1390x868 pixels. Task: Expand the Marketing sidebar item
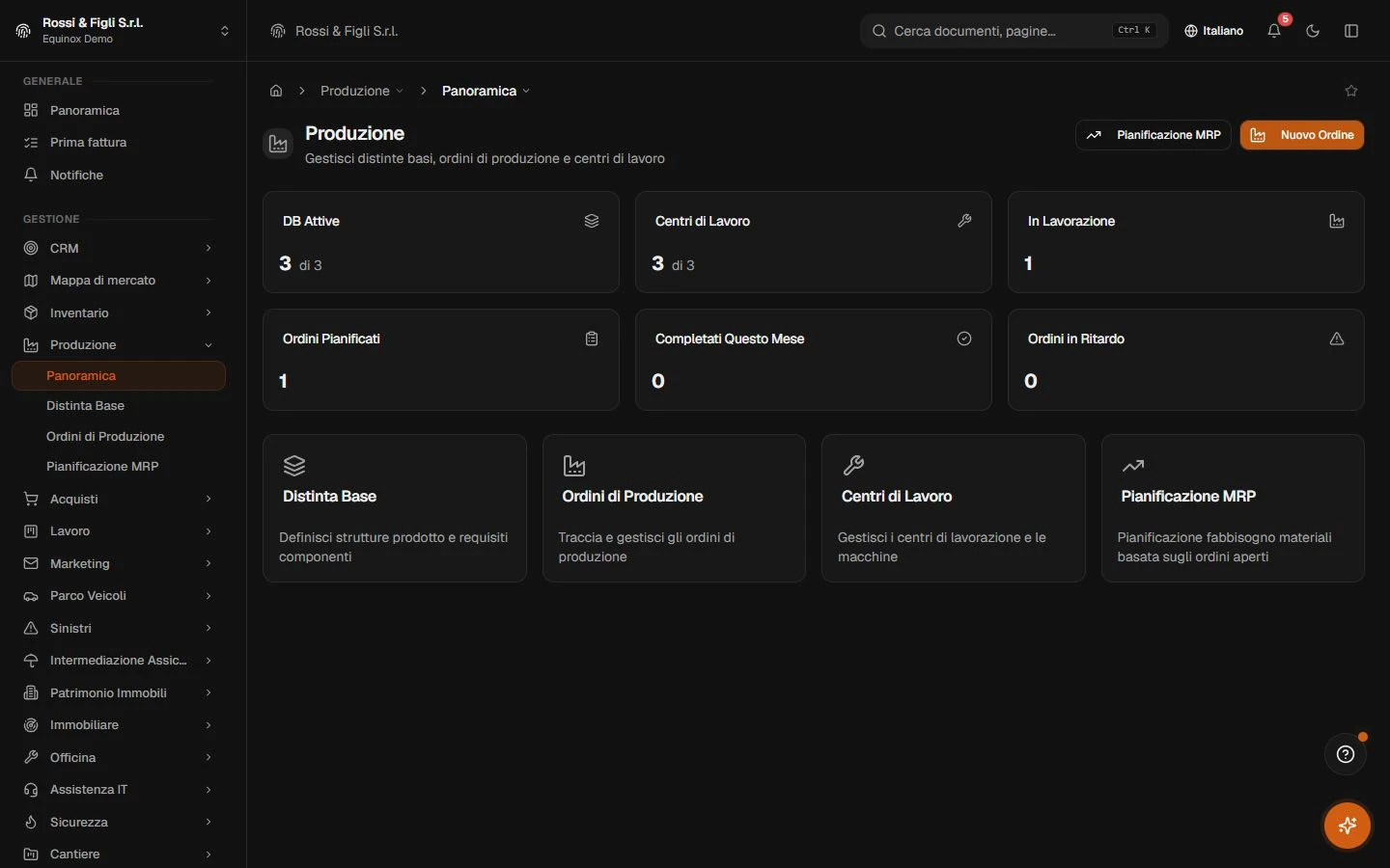click(x=119, y=563)
